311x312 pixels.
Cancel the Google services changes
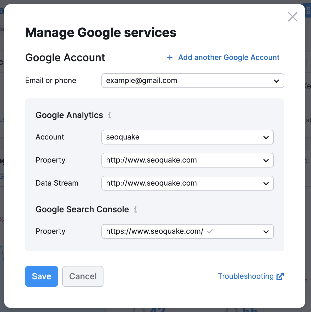[83, 276]
